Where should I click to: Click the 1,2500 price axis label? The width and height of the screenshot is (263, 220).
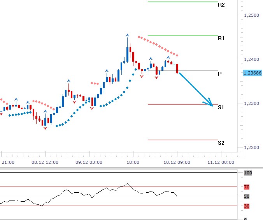pos(251,15)
